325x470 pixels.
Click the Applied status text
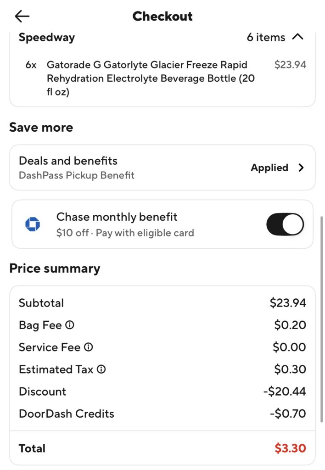point(269,168)
